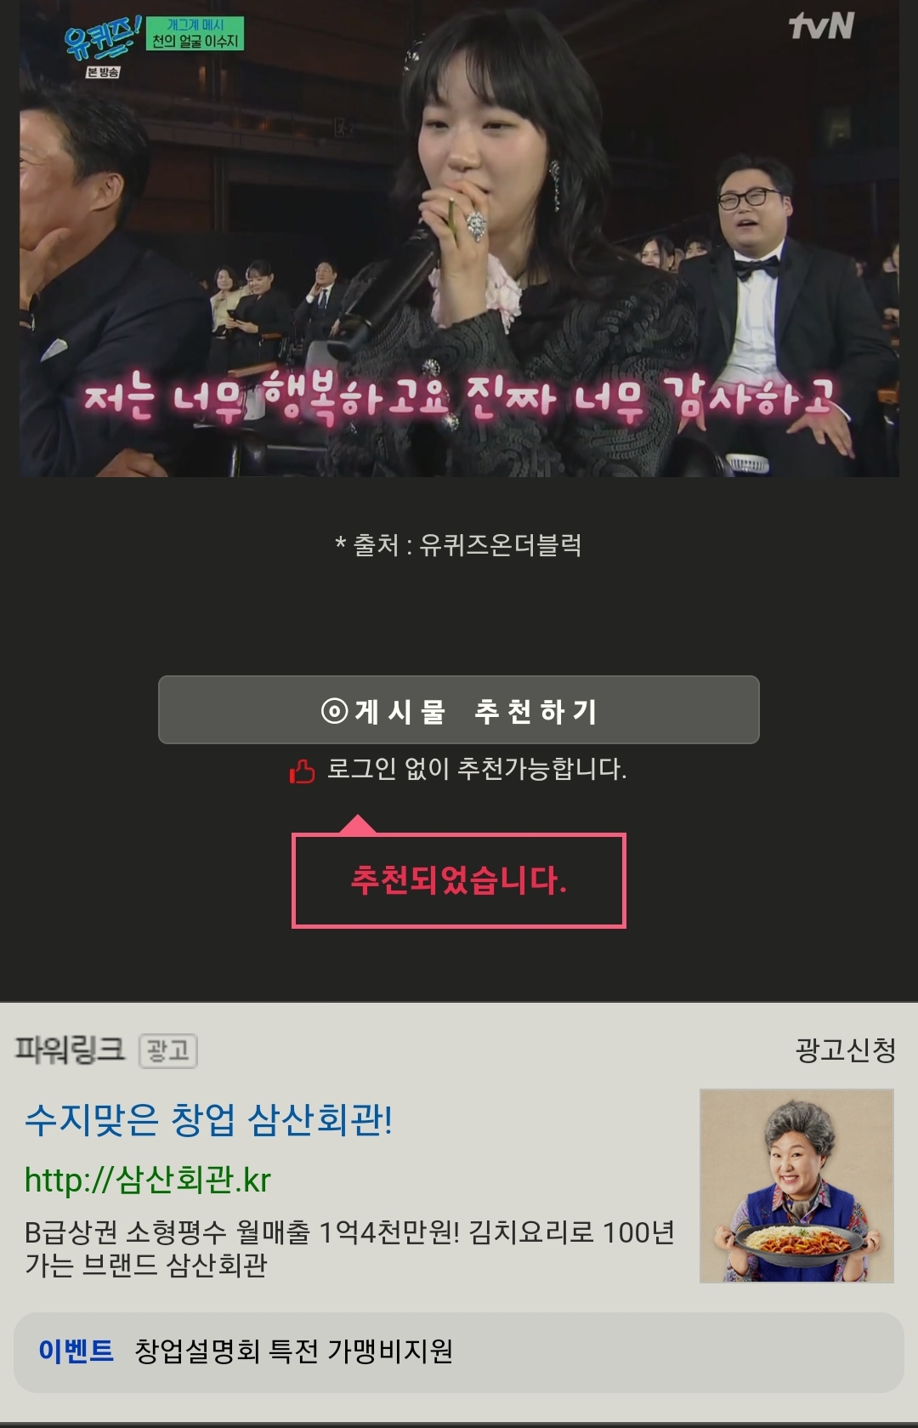Click the circle icon in recommend button
The width and height of the screenshot is (918, 1428).
[x=335, y=711]
